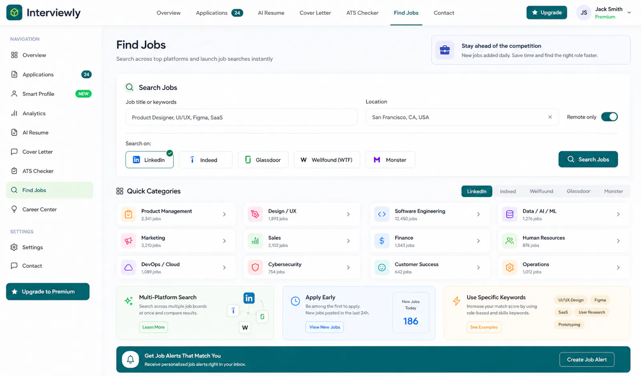Click Create Job Alert button
Viewport: 641px width, 376px height.
coord(587,360)
